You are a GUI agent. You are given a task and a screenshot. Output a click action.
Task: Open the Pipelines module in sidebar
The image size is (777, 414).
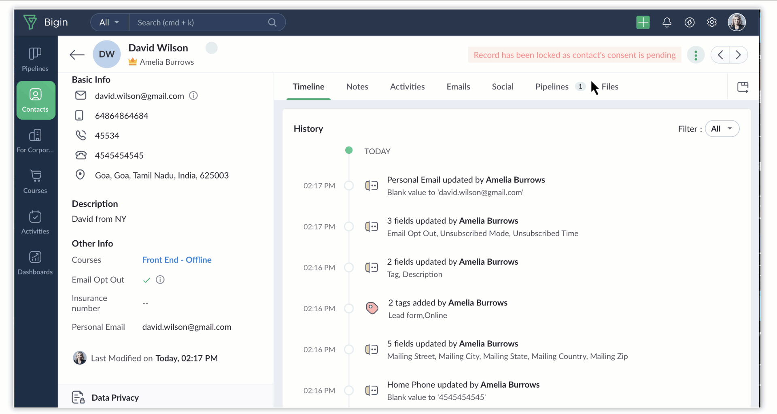35,59
